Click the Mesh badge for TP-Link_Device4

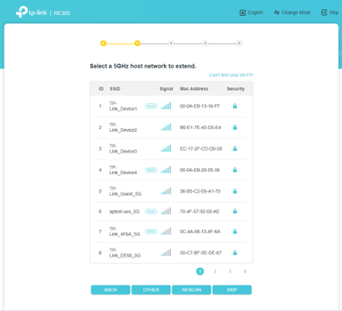(x=151, y=170)
